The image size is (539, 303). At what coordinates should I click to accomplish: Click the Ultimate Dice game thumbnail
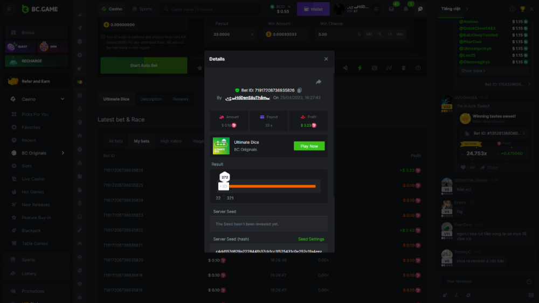[221, 146]
